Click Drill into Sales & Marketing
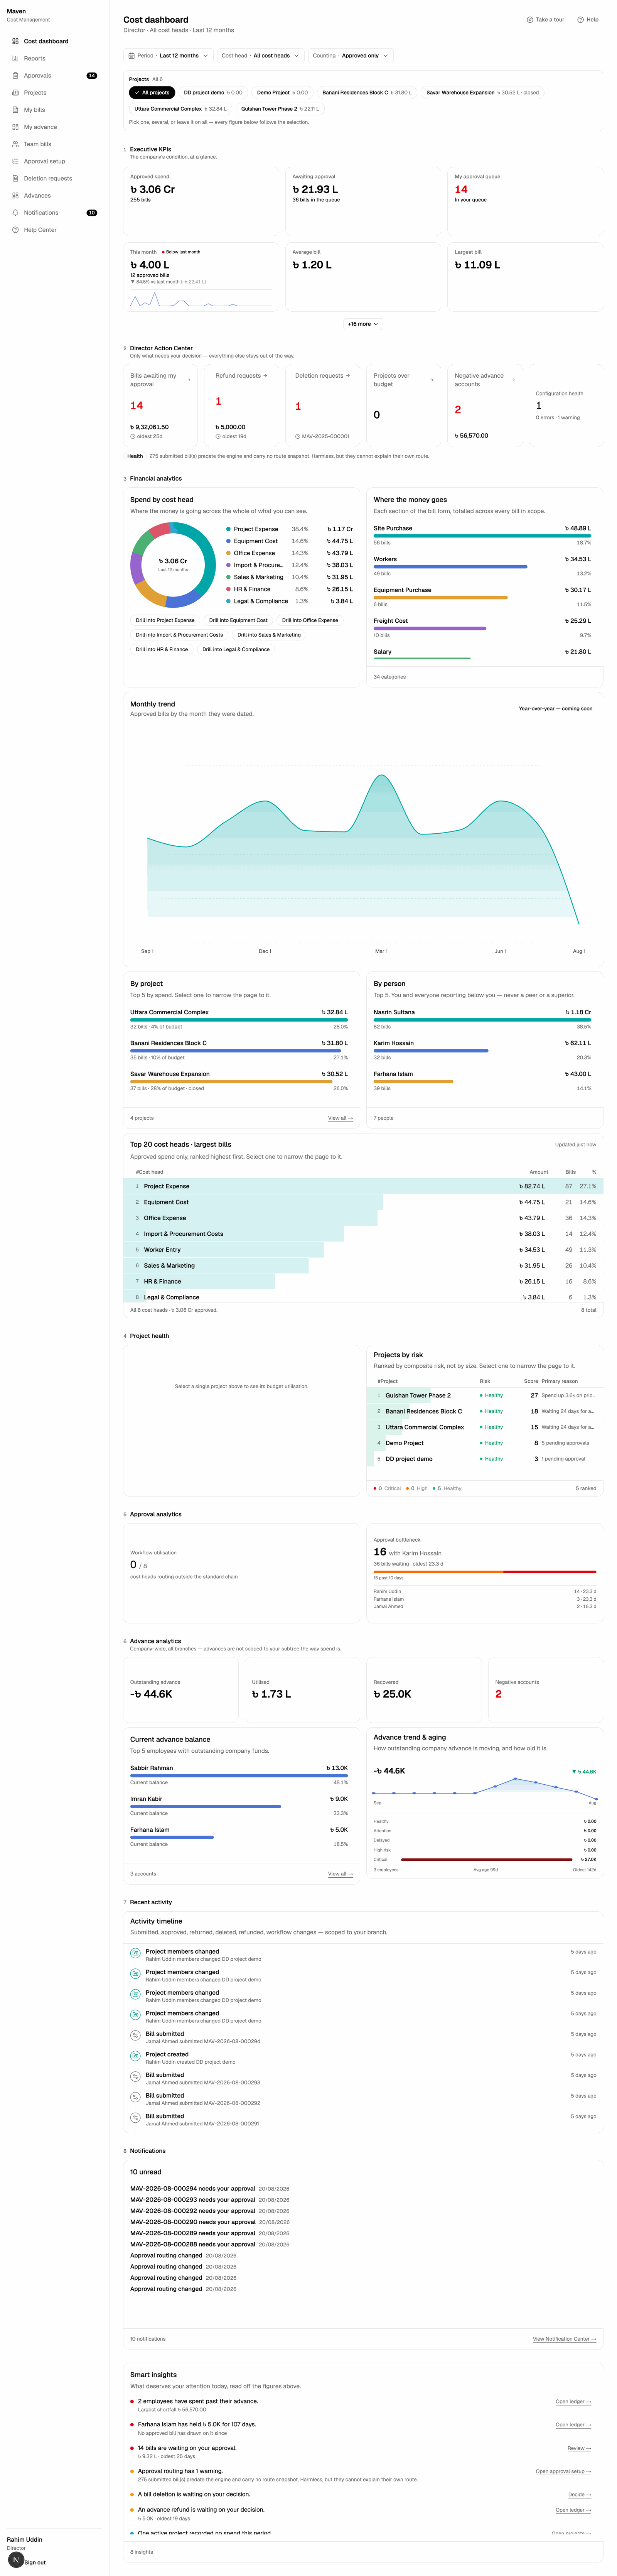The width and height of the screenshot is (617, 2576). pos(269,635)
